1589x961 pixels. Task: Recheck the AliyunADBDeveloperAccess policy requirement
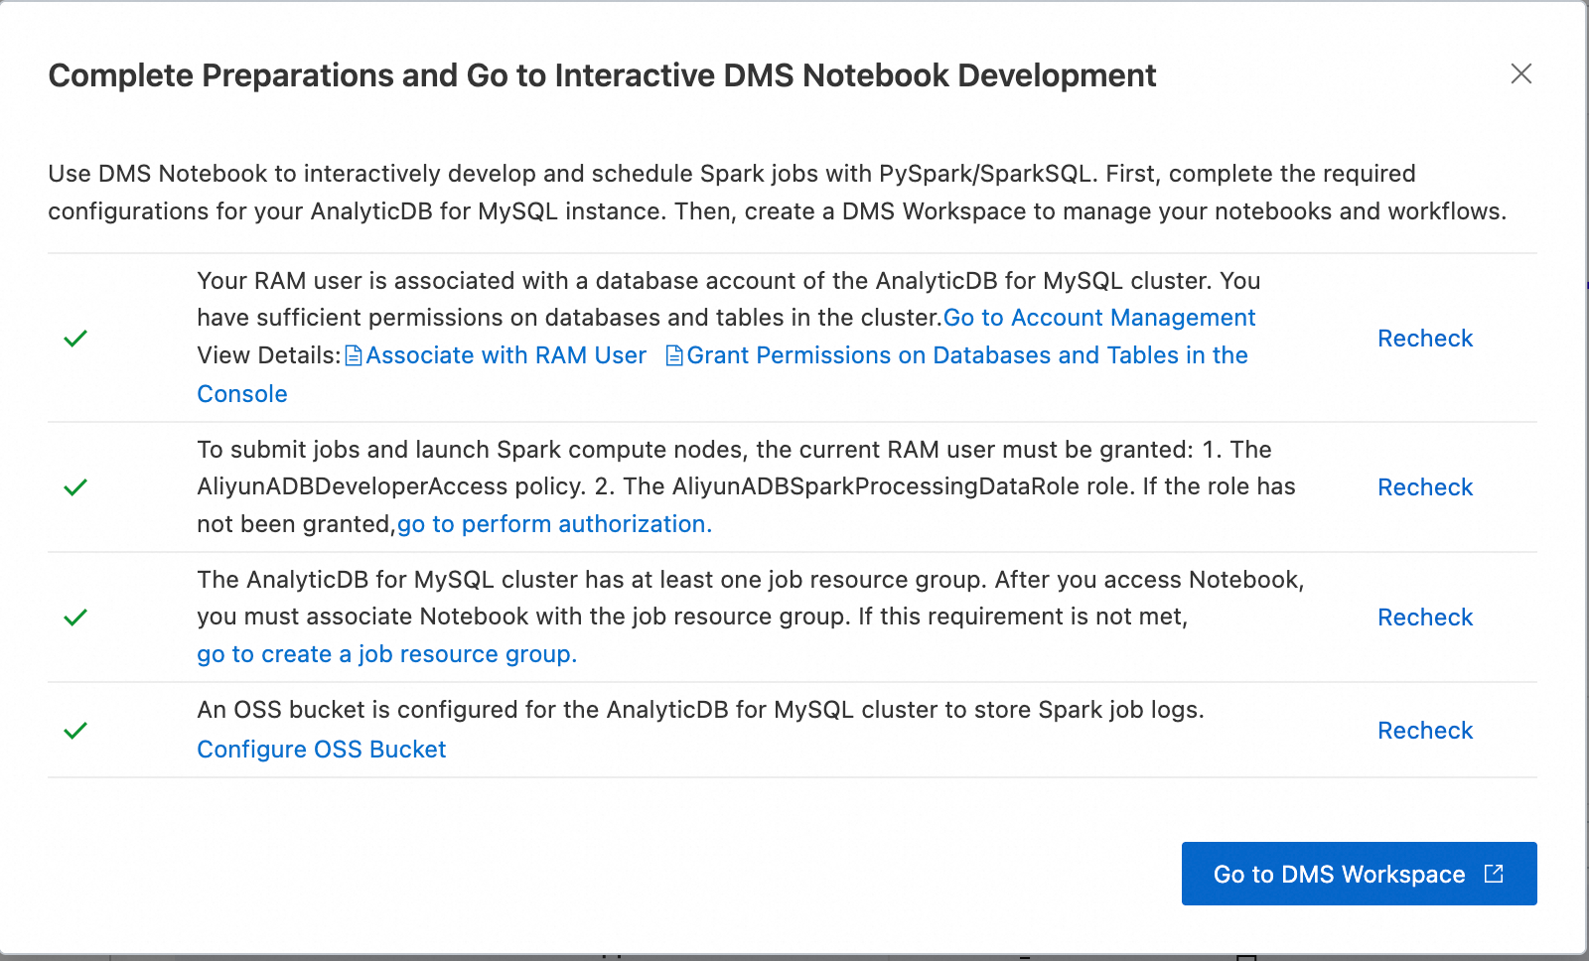[x=1425, y=487]
